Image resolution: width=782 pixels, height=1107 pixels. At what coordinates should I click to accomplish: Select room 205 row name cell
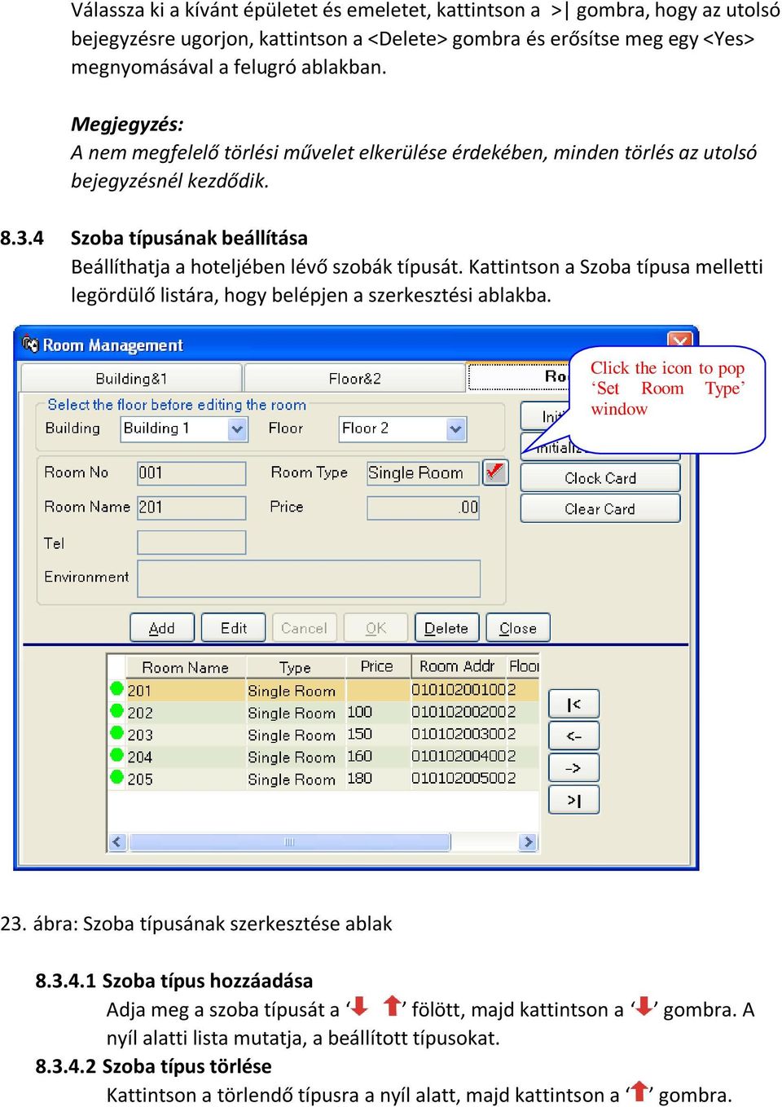click(x=185, y=779)
